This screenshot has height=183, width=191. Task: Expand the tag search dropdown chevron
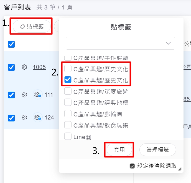tap(168, 43)
